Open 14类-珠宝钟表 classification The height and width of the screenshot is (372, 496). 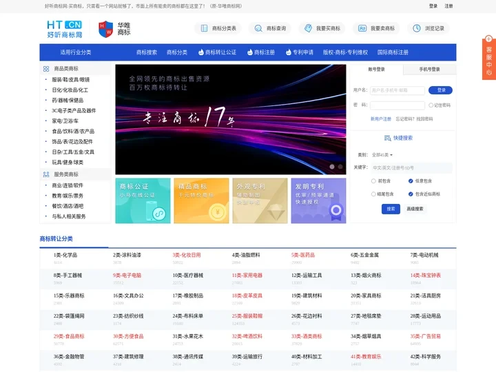(x=426, y=275)
